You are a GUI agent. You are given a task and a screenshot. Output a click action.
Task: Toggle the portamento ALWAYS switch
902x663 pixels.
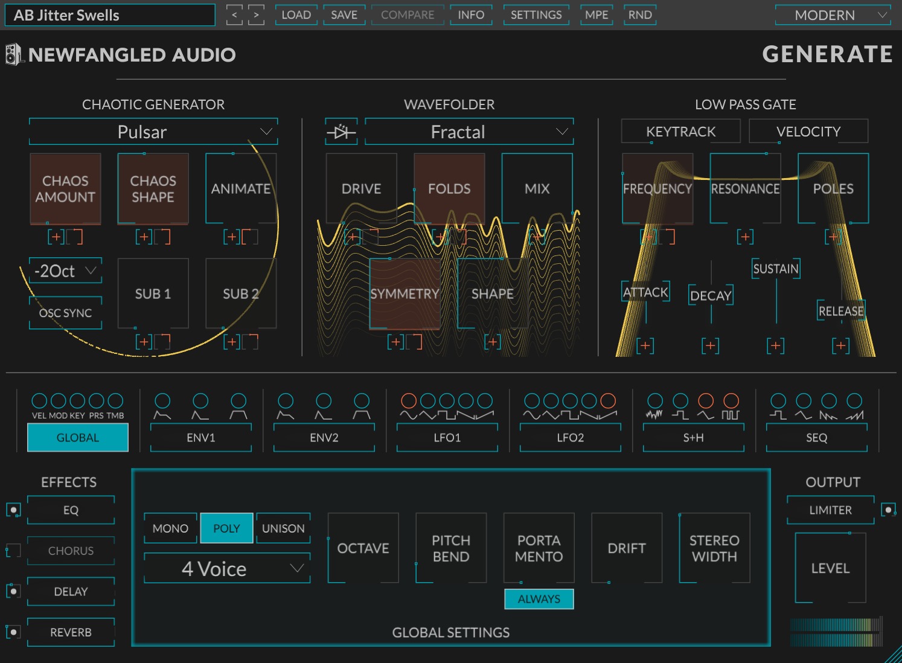tap(539, 599)
